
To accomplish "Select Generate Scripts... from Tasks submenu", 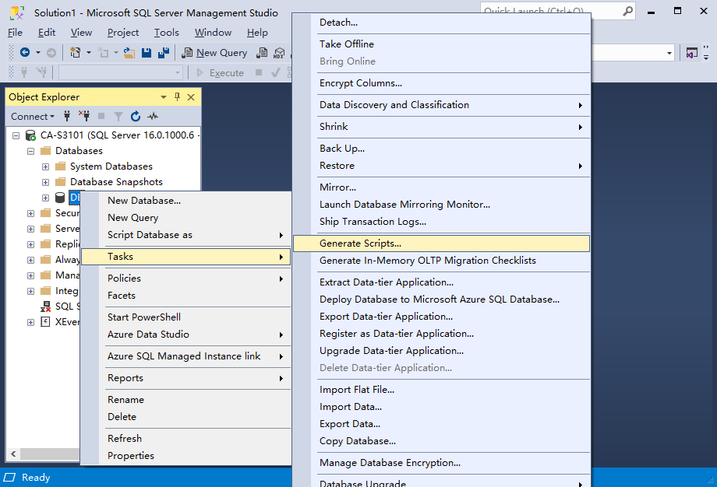I will (360, 243).
